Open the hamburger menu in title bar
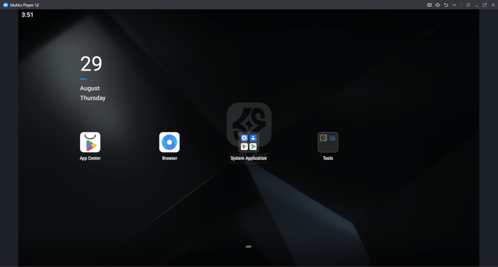Image resolution: width=498 pixels, height=267 pixels. coord(468,5)
